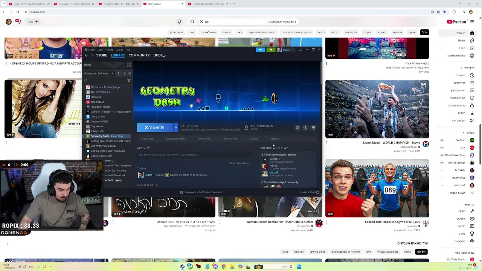This screenshot has width=482, height=271.
Task: Click Steam icon in Windows taskbar
Action: click(x=182, y=267)
